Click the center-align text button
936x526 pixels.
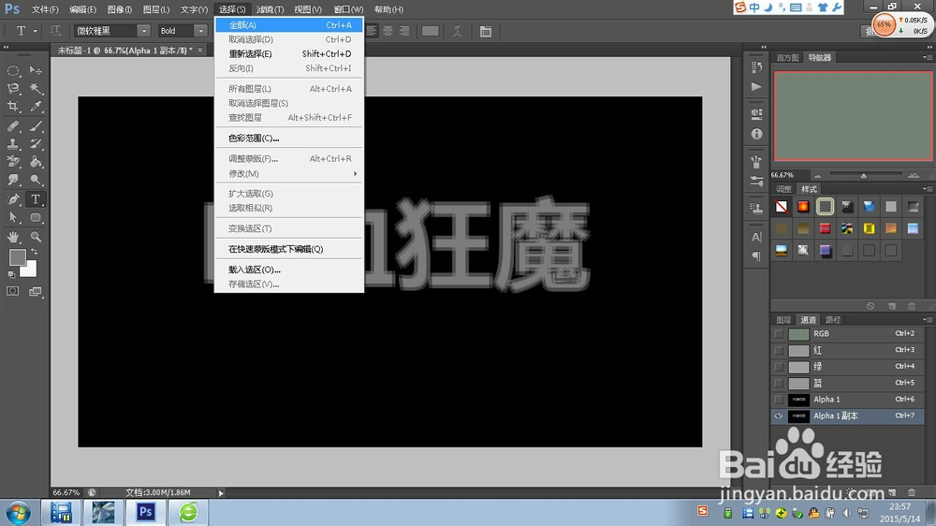388,31
